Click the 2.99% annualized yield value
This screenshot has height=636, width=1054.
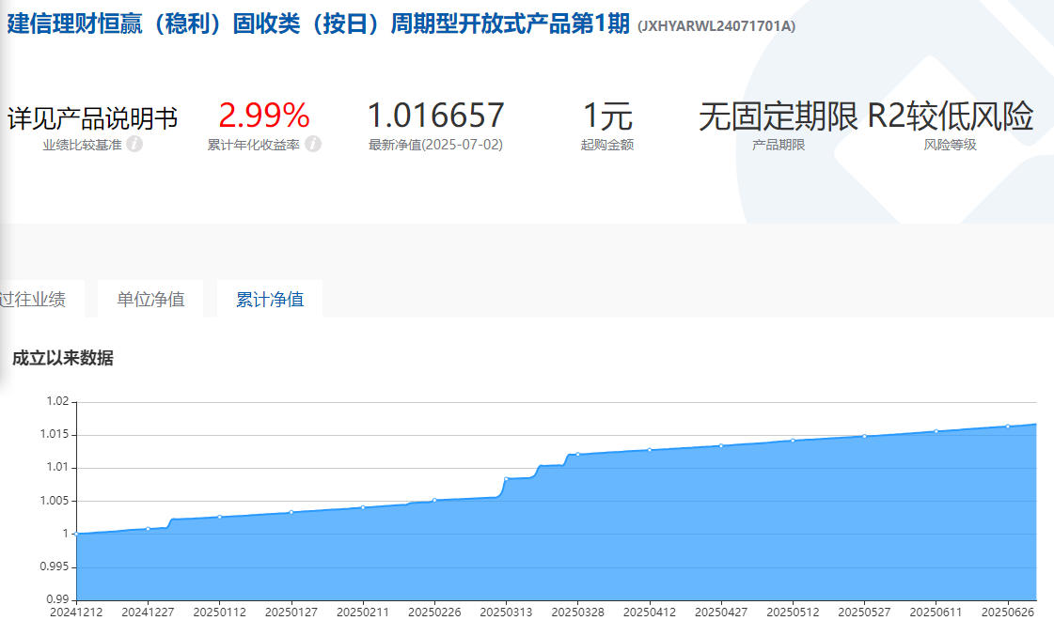pyautogui.click(x=264, y=115)
